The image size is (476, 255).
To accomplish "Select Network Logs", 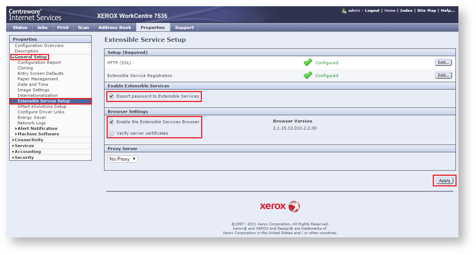I will [32, 123].
